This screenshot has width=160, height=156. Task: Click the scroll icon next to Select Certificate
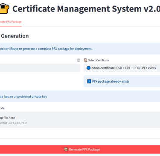85,60
